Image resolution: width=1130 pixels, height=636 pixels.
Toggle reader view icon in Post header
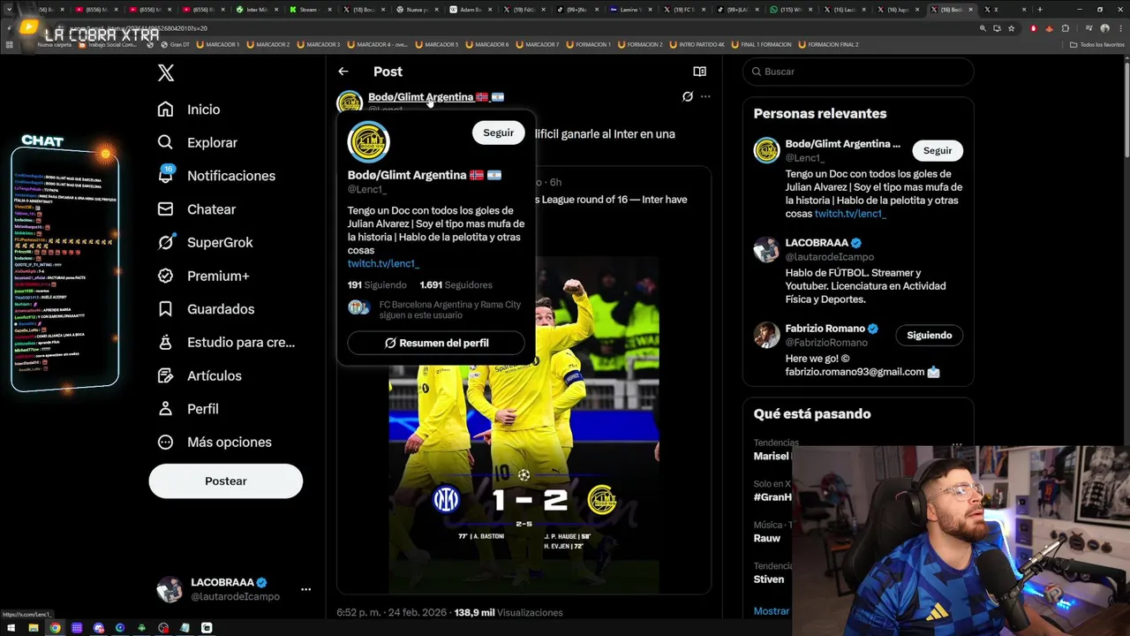[699, 72]
